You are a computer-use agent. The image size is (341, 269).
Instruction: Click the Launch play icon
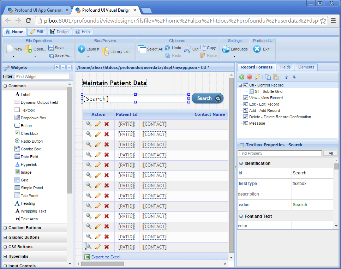(x=82, y=49)
